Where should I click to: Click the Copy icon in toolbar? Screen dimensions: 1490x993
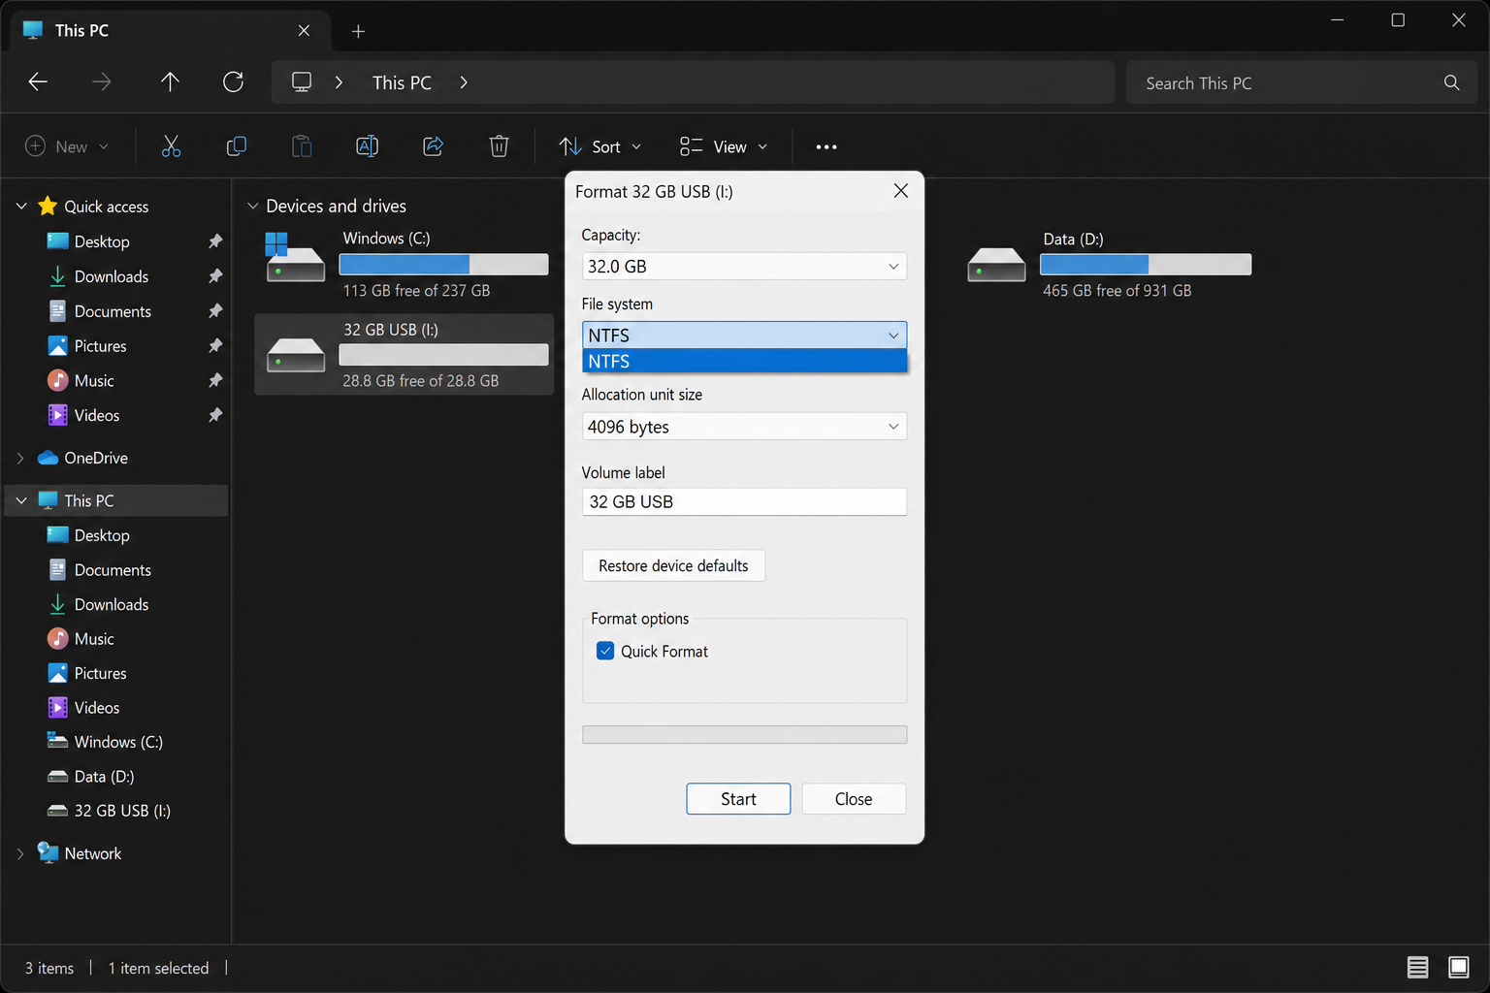[236, 146]
